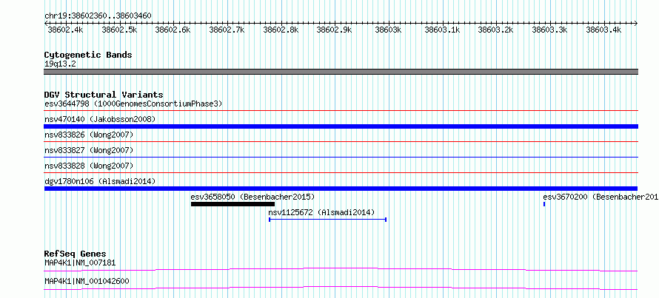Click the red line of nsv833826
This screenshot has width=659, height=298.
point(341,142)
